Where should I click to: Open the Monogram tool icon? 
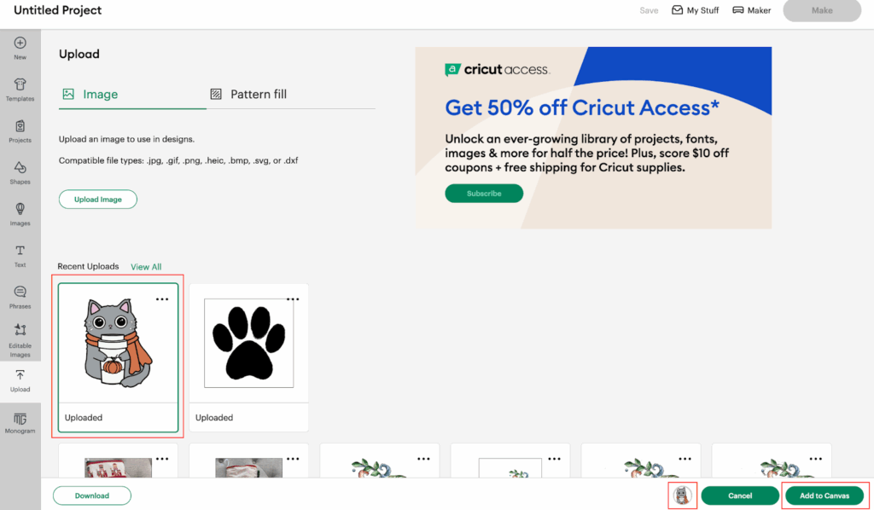20,418
